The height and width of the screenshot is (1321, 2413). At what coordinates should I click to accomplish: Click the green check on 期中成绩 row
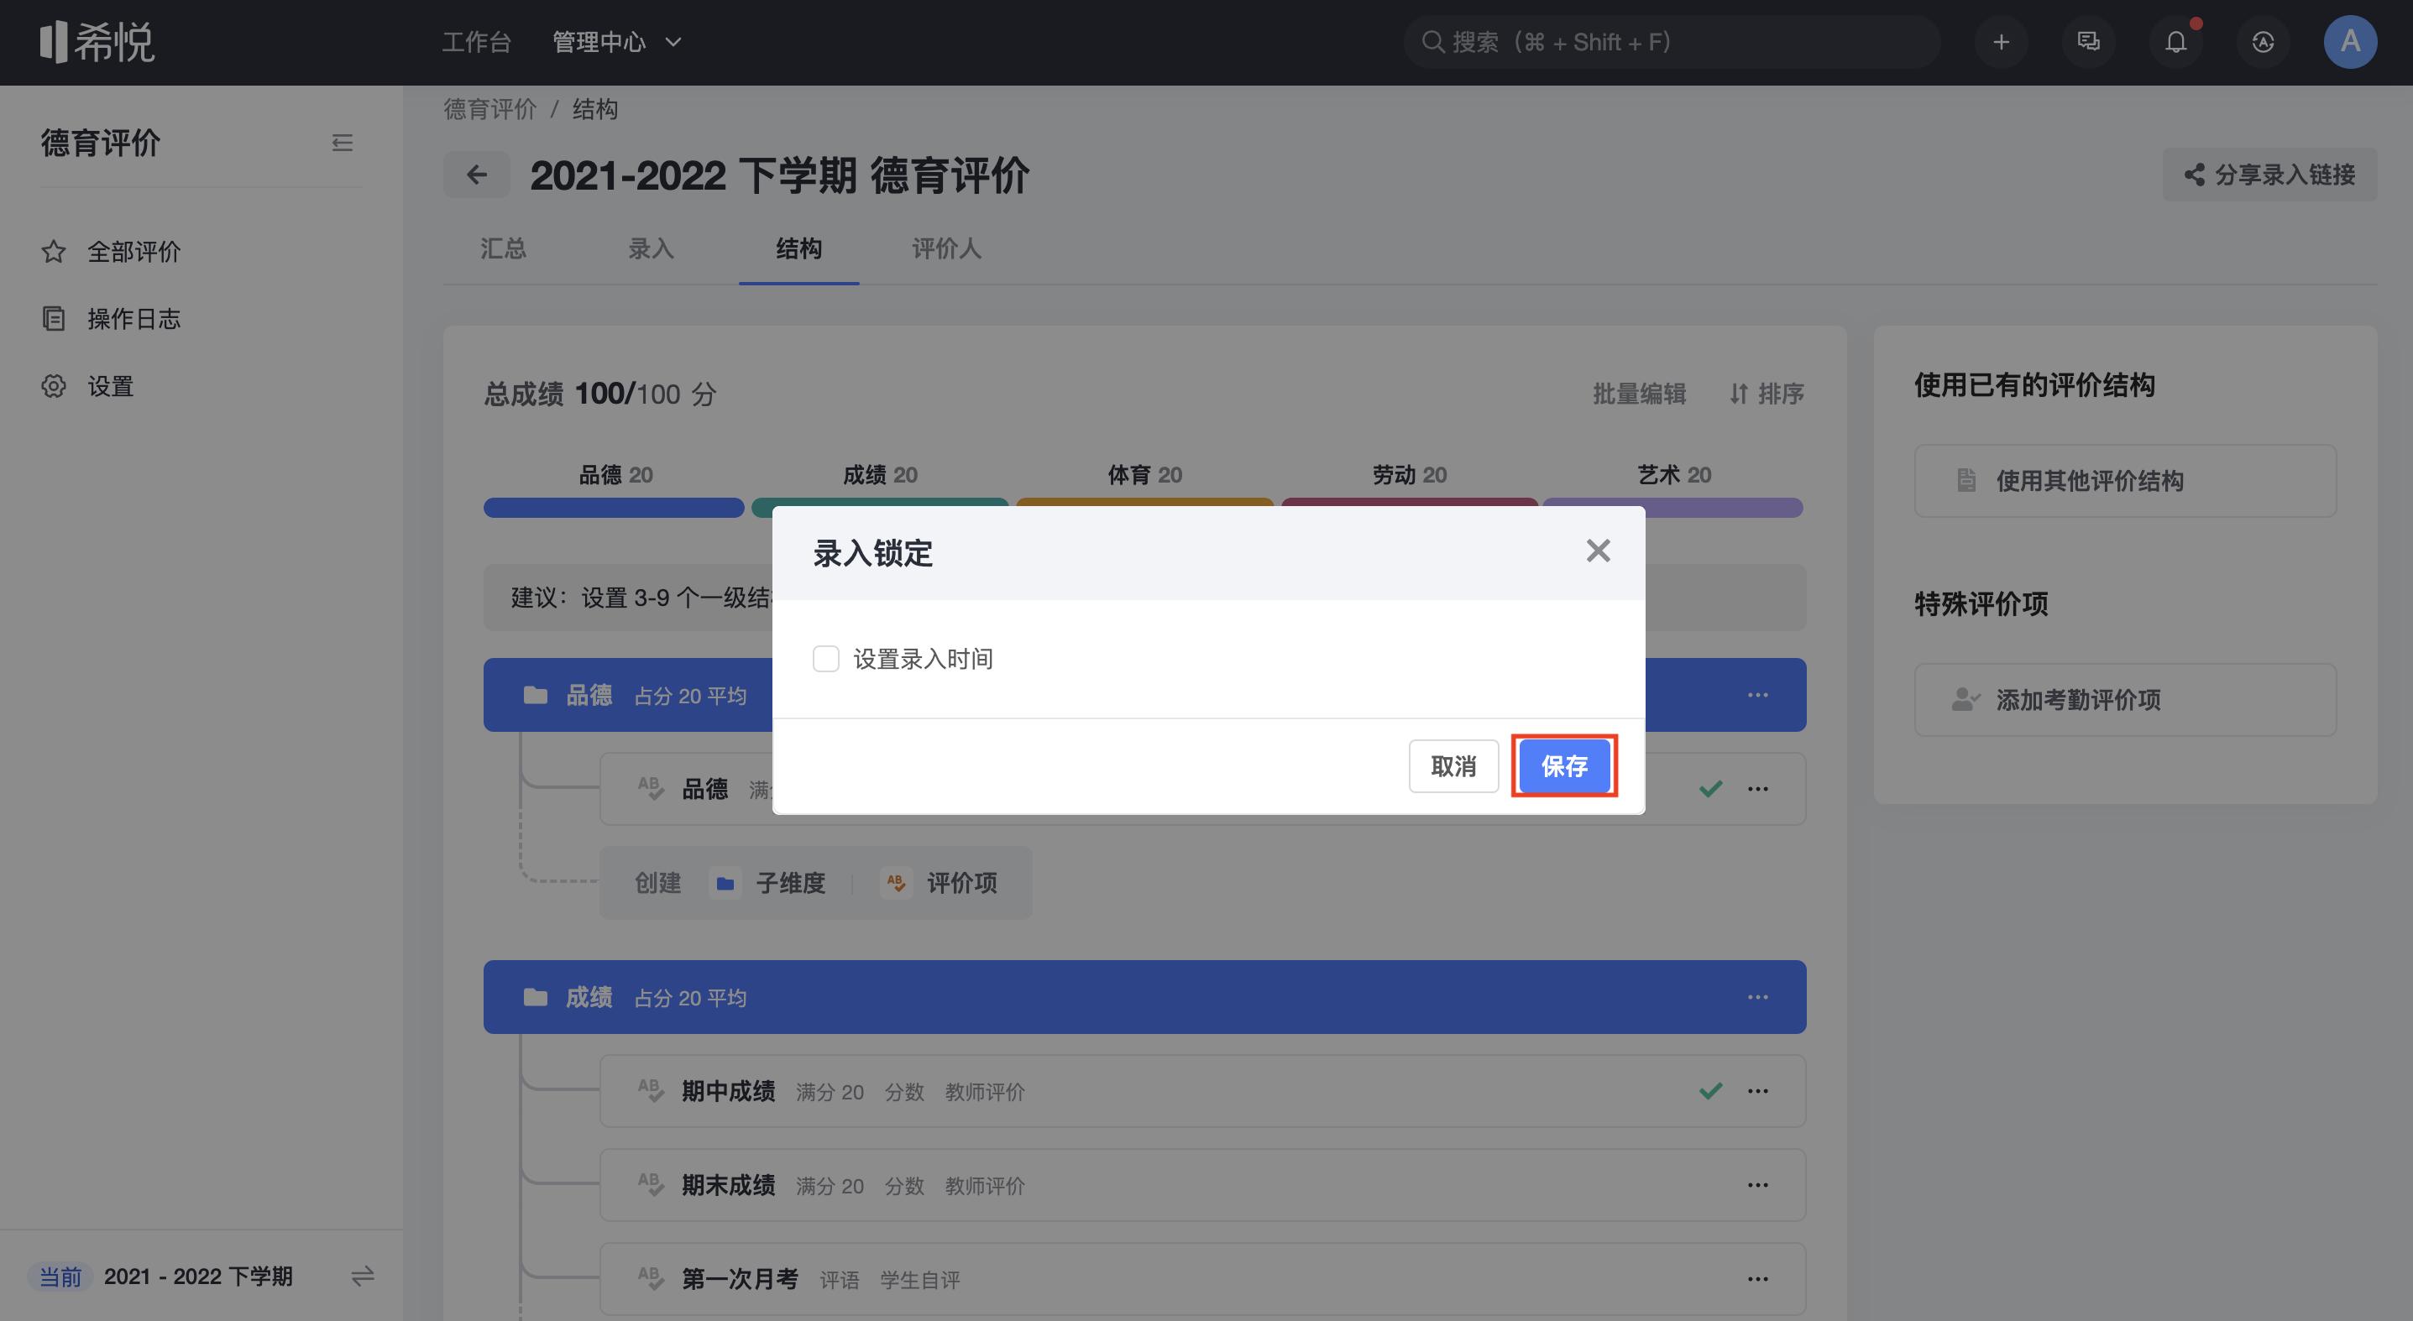tap(1710, 1091)
